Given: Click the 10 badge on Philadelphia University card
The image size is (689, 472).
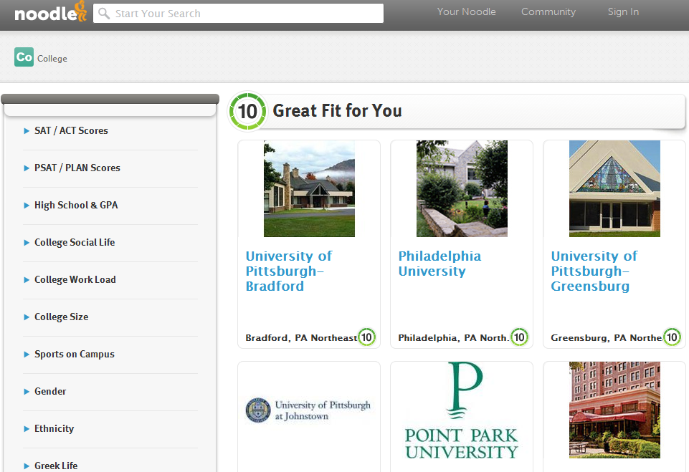Looking at the screenshot, I should tap(519, 337).
